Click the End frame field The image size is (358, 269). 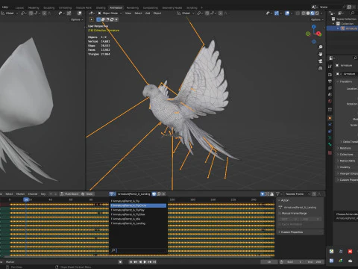(314, 262)
